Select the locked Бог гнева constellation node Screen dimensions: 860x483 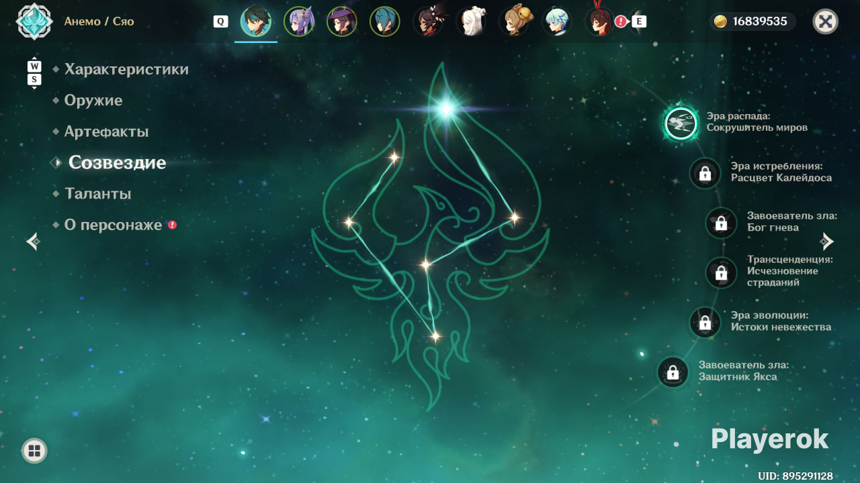(721, 223)
